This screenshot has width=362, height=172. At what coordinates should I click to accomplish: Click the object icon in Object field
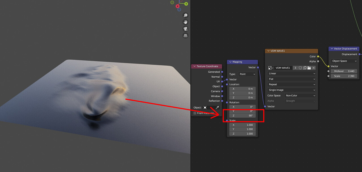tap(205, 107)
